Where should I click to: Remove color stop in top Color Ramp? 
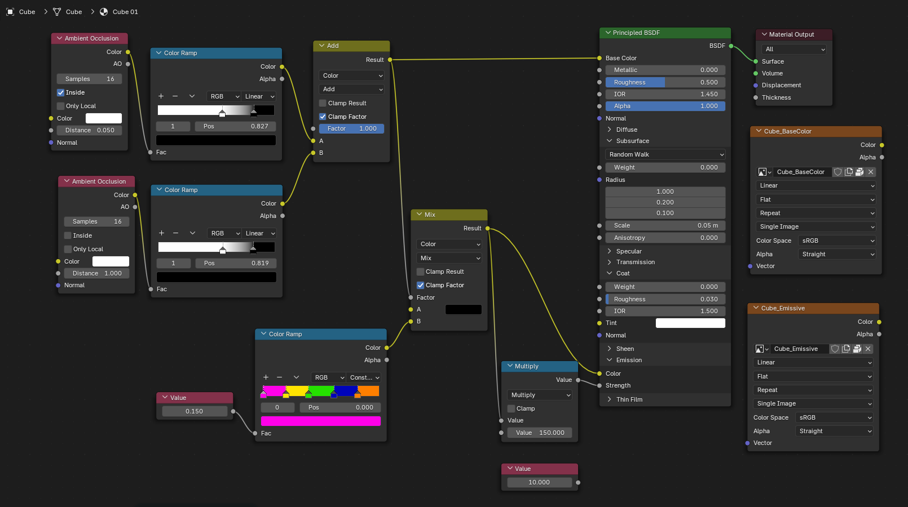pyautogui.click(x=175, y=96)
